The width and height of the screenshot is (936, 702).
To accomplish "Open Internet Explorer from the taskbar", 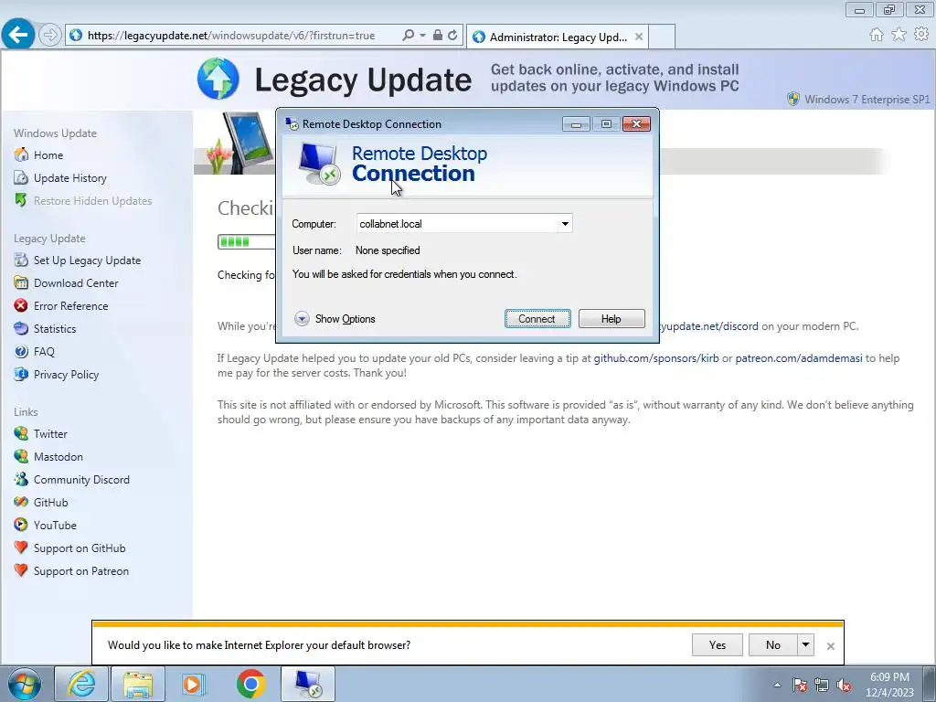I will point(81,684).
